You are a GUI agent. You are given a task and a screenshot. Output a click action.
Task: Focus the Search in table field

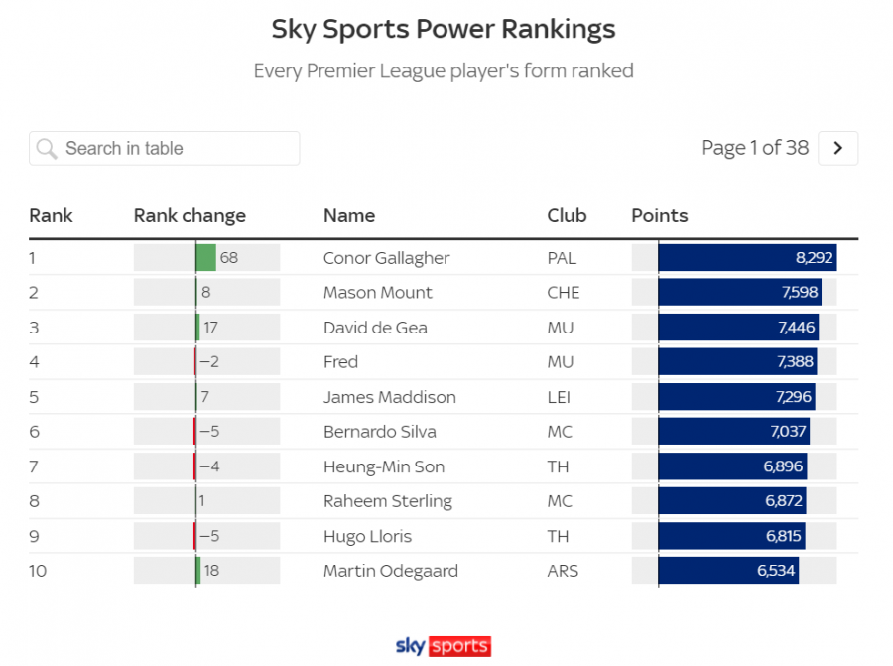[x=164, y=148]
